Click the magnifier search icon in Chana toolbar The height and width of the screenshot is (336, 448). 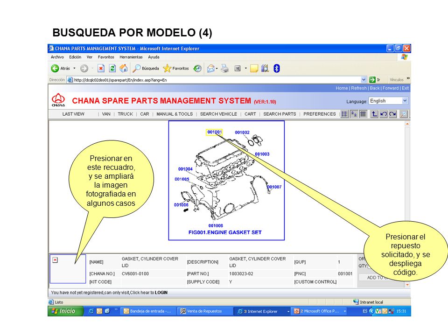click(403, 114)
